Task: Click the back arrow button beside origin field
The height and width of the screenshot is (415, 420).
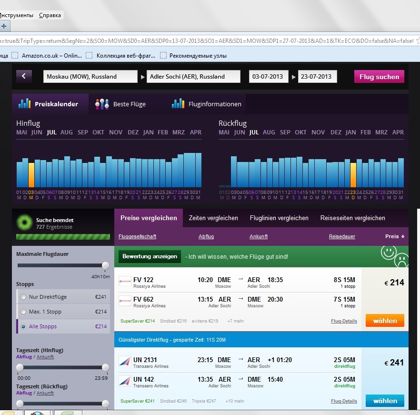Action: pyautogui.click(x=24, y=76)
